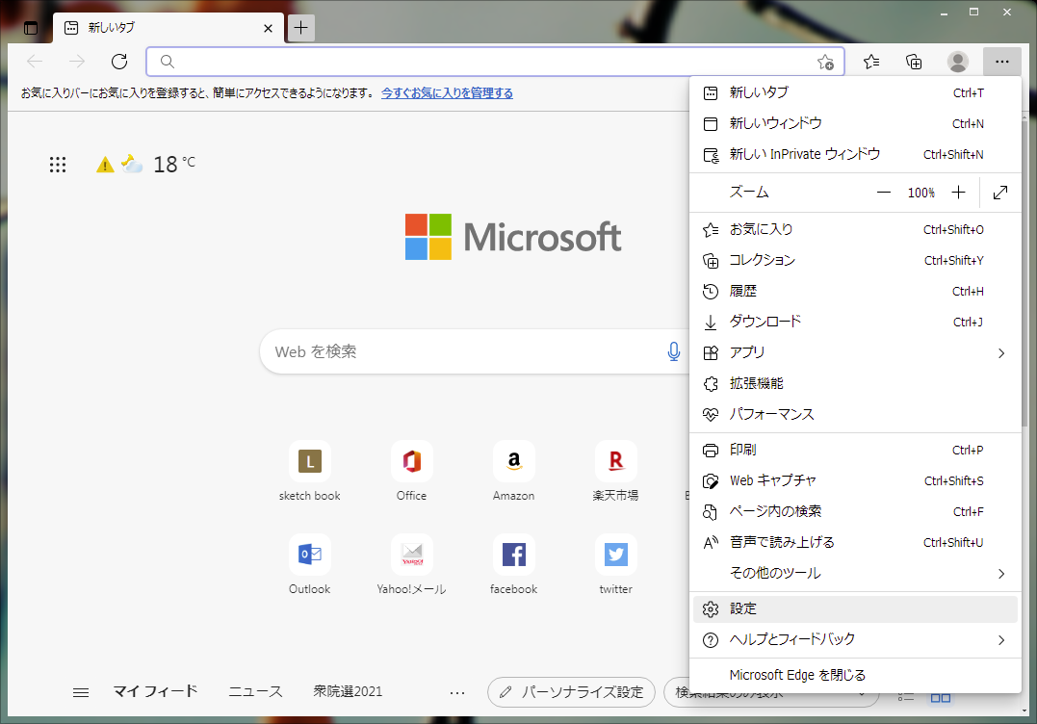Focus the address bar

(495, 62)
